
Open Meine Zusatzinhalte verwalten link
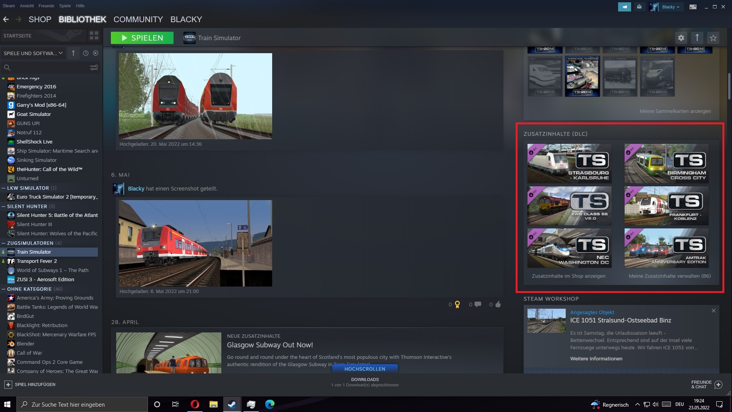(x=670, y=276)
